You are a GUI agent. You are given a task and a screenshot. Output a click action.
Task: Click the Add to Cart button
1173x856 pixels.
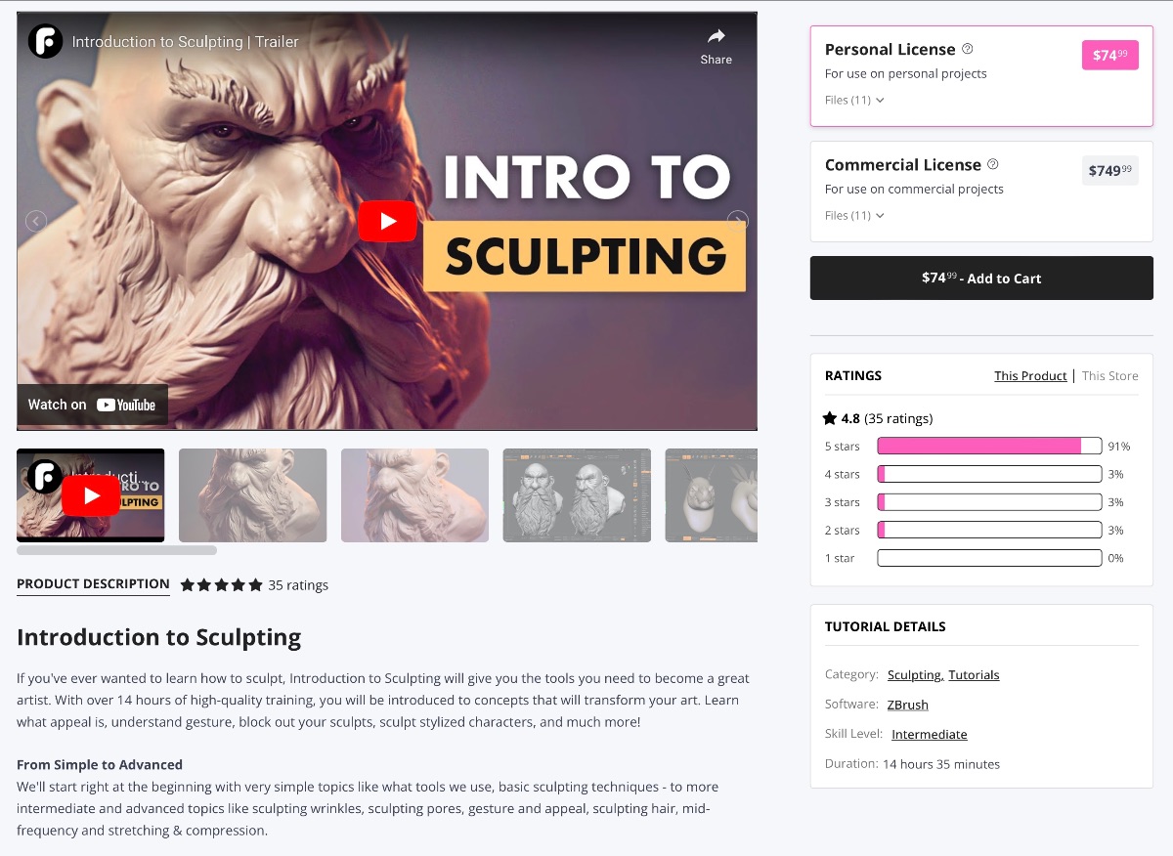pyautogui.click(x=981, y=278)
